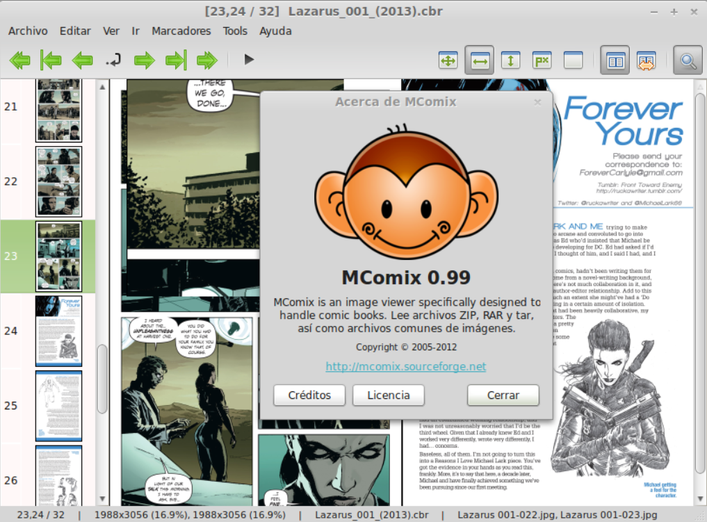Screen dimensions: 707x522
Task: Select the page 25 thumbnail
Action: pyautogui.click(x=58, y=406)
